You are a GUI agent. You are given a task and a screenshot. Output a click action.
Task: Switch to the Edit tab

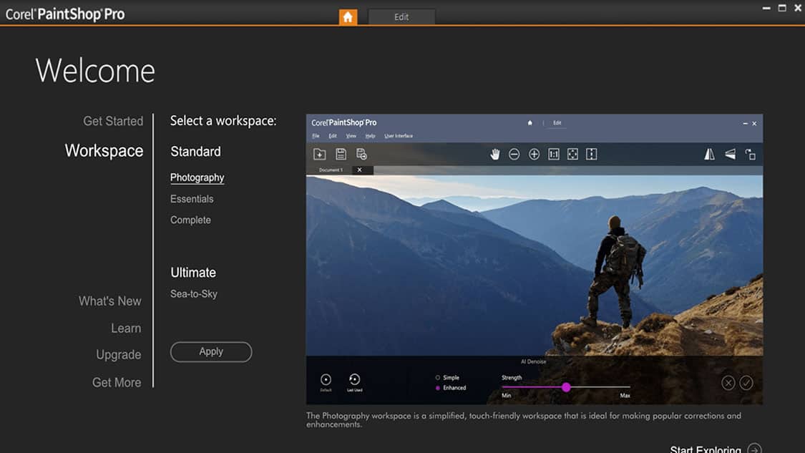pyautogui.click(x=401, y=16)
